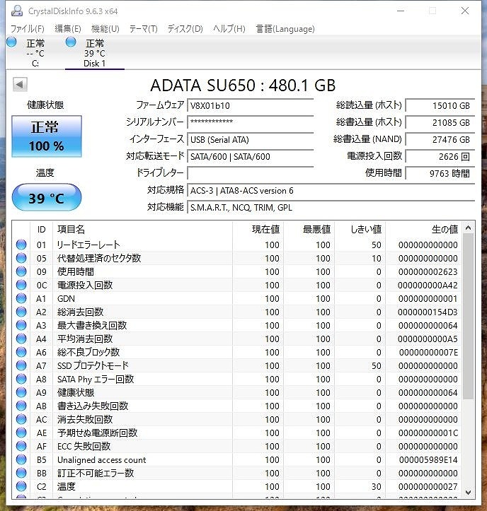
Task: Click the 現在値 column header
Action: click(x=258, y=230)
